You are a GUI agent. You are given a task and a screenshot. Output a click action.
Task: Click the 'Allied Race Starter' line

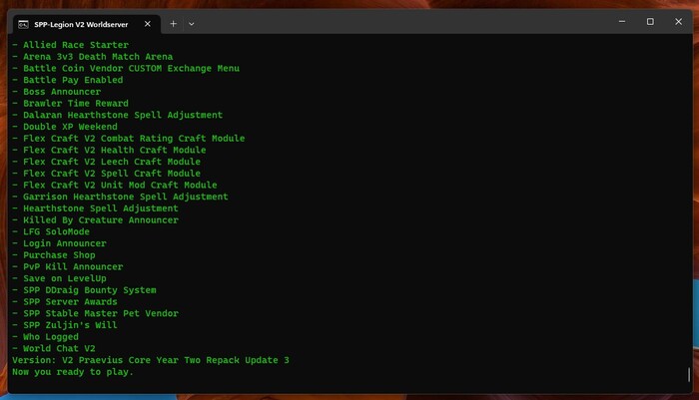(x=71, y=45)
